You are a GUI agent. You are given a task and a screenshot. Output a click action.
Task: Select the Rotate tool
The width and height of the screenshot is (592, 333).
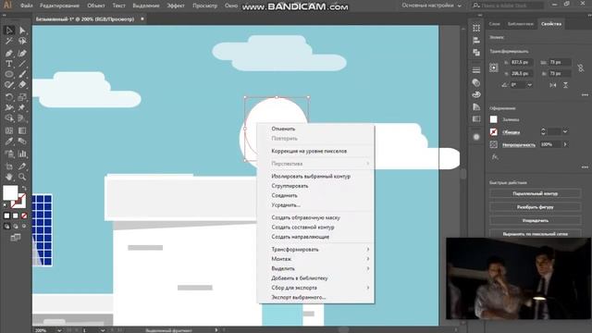coord(9,97)
